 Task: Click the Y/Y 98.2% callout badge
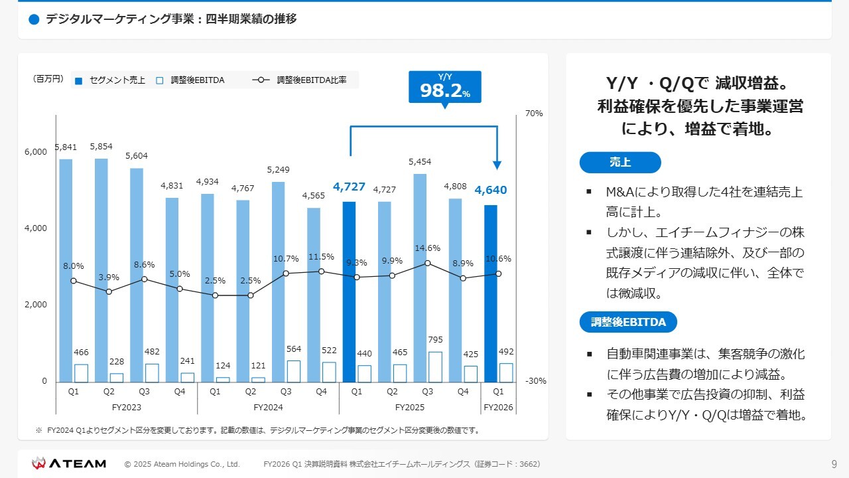tap(444, 87)
